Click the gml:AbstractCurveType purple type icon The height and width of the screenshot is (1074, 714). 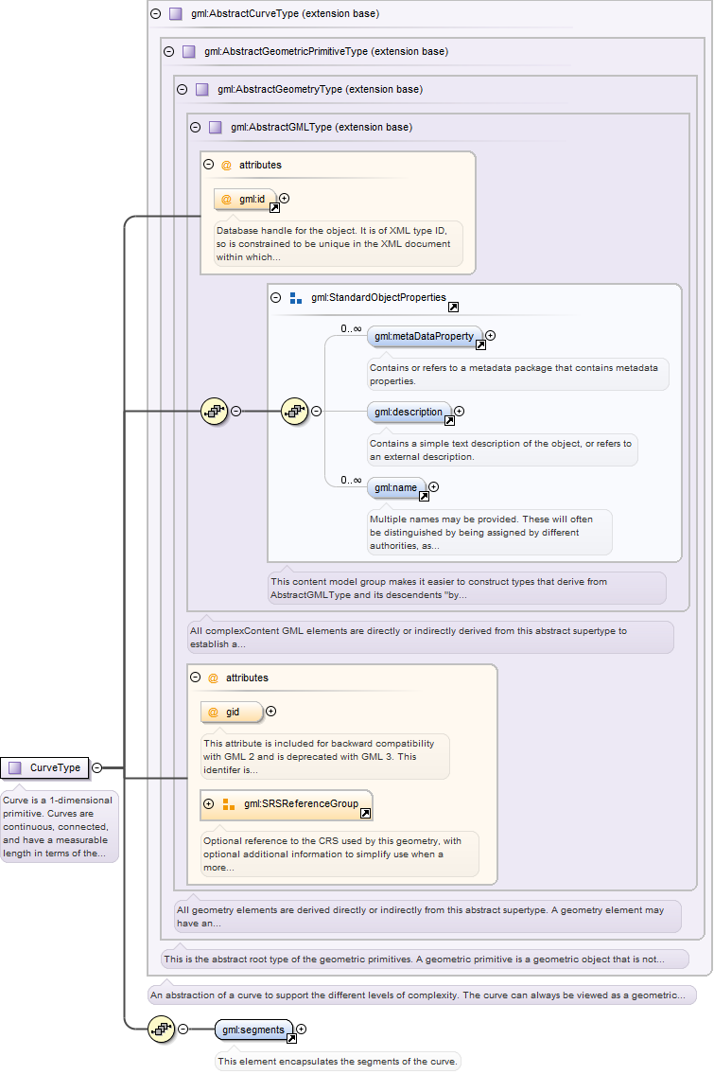[x=176, y=13]
